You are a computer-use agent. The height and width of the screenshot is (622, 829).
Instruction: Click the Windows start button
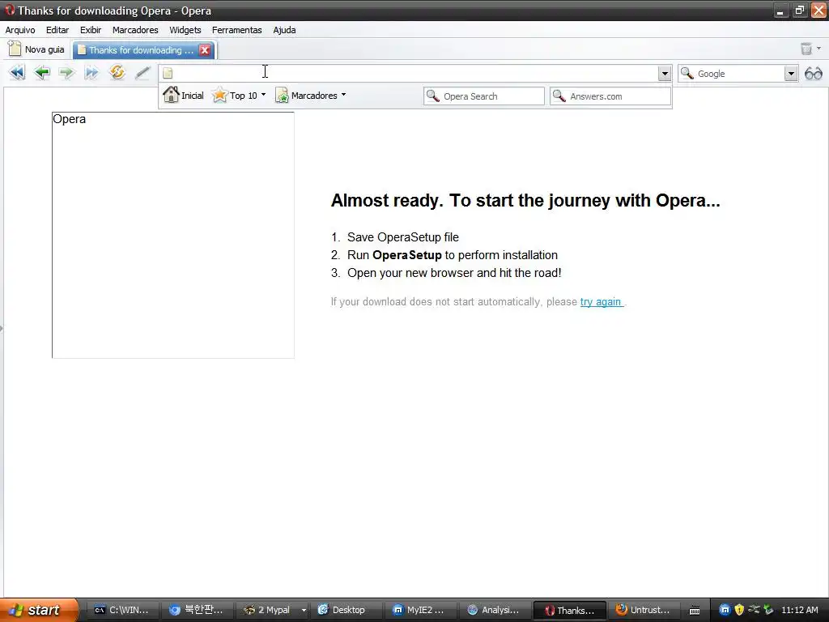coord(40,610)
